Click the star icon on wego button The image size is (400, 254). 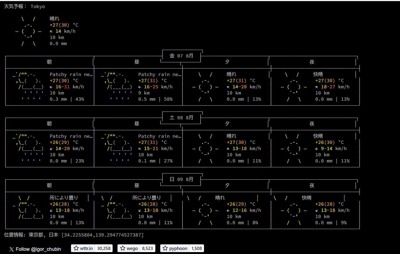tap(123, 248)
